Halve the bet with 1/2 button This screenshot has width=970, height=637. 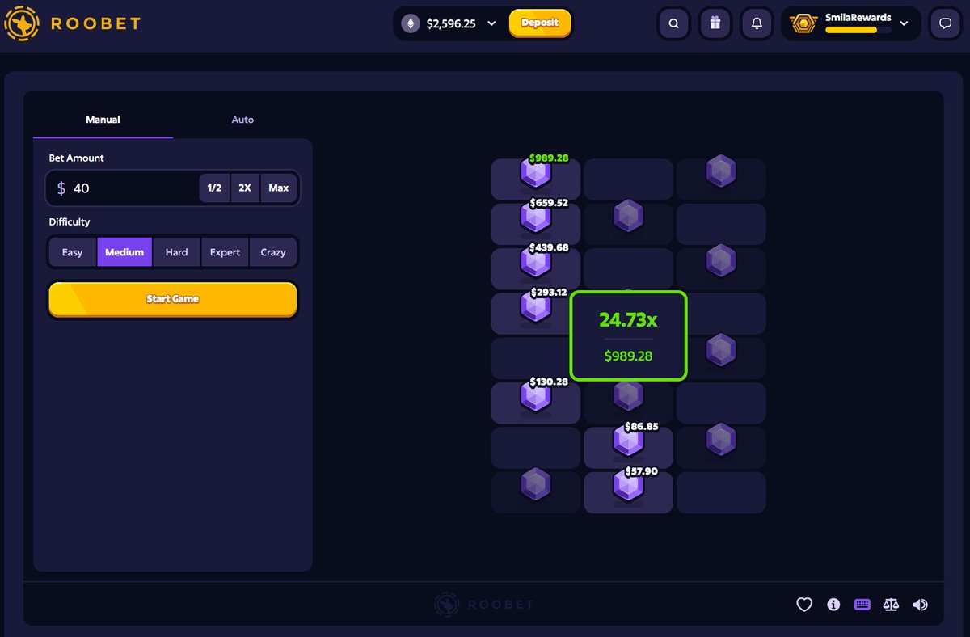pyautogui.click(x=214, y=188)
